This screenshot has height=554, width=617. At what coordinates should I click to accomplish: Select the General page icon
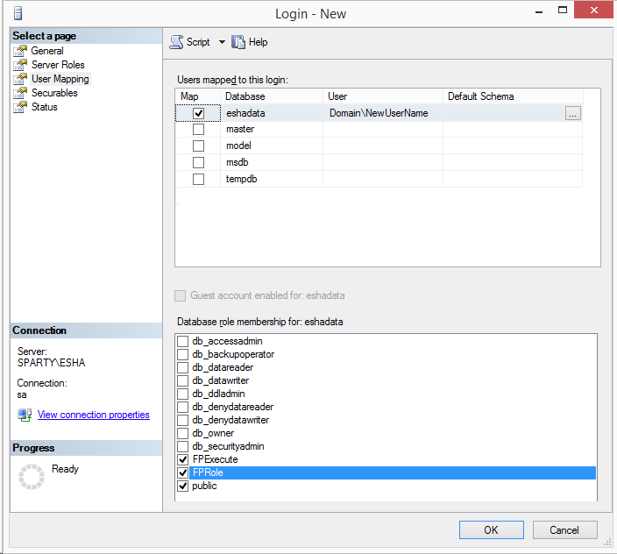(x=20, y=51)
